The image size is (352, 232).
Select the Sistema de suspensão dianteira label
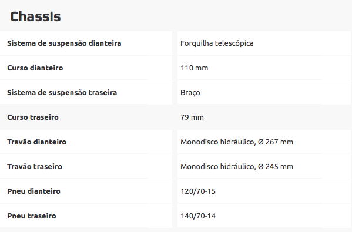[64, 43]
